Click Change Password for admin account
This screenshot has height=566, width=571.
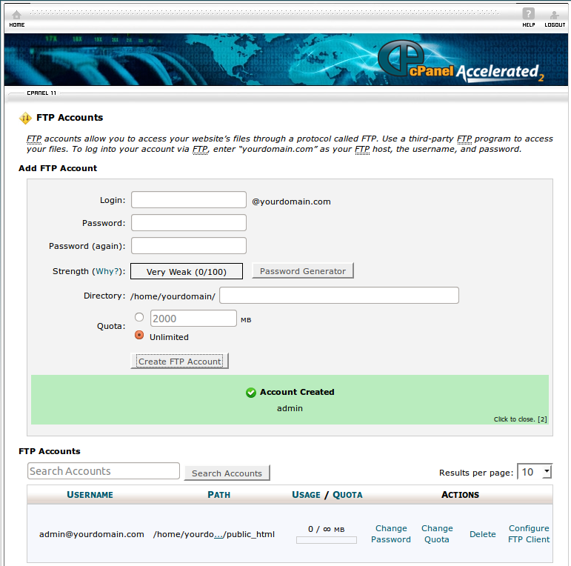(391, 534)
